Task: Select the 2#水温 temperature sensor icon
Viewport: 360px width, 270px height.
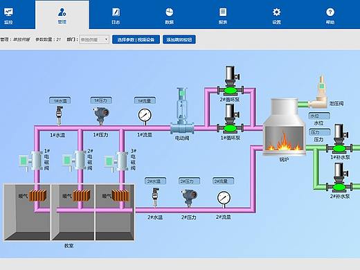Action: (x=156, y=197)
